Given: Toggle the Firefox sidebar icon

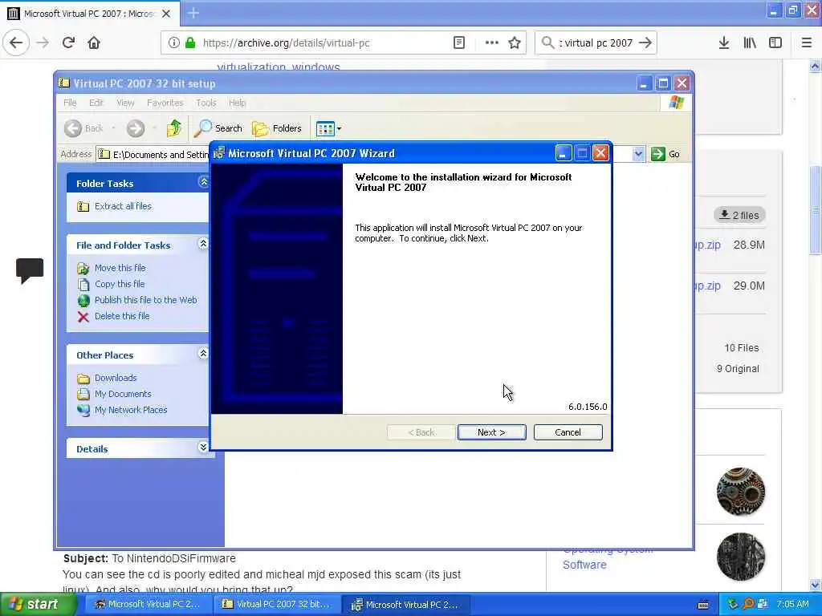Looking at the screenshot, I should point(775,43).
